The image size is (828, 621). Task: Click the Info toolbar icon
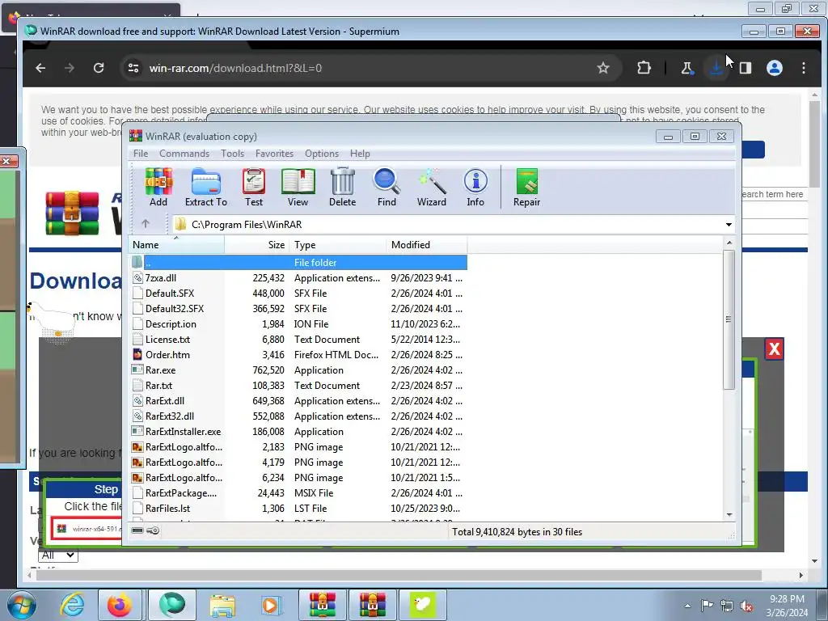point(475,187)
